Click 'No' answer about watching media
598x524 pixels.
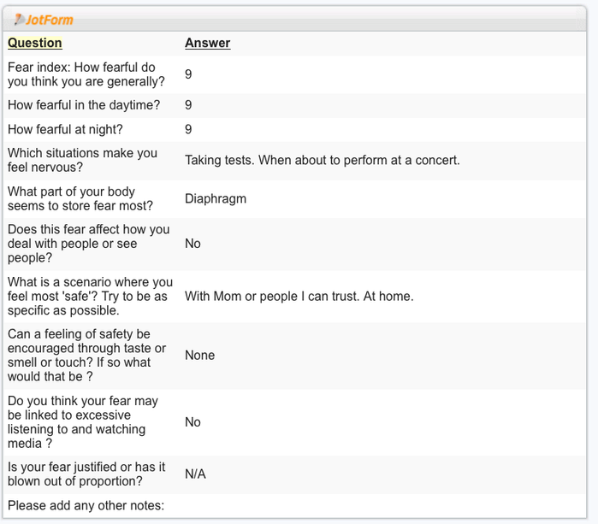pos(192,422)
